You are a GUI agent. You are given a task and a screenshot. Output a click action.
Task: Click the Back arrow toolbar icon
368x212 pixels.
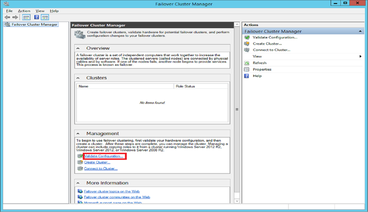point(7,17)
